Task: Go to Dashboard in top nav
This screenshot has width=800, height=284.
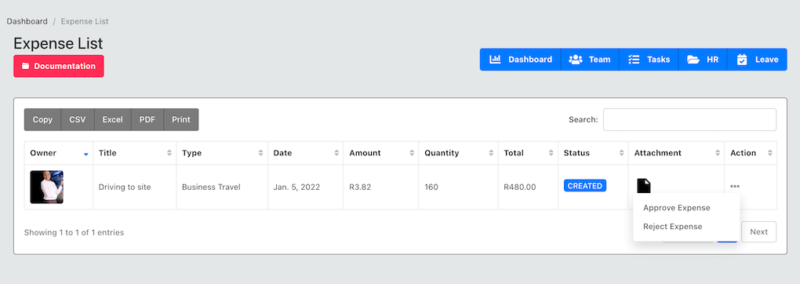Action: 521,60
